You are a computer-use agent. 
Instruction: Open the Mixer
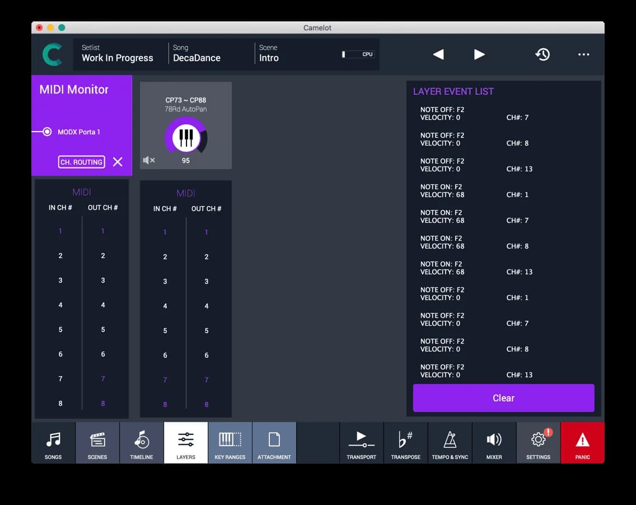(x=494, y=442)
